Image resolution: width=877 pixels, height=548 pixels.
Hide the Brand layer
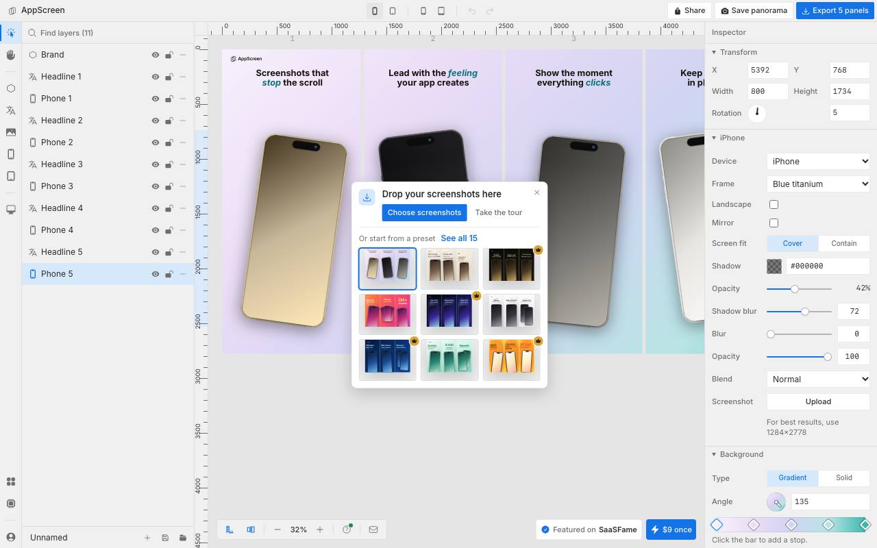coord(156,55)
